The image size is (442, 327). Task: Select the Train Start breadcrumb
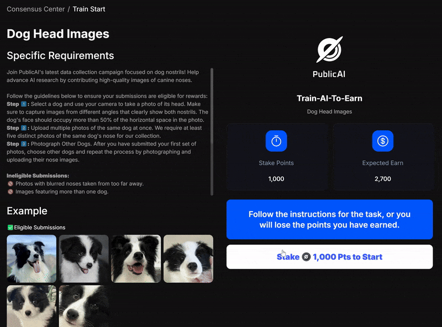click(89, 9)
